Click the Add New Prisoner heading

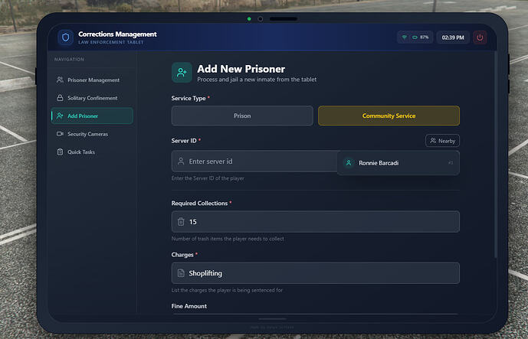241,69
